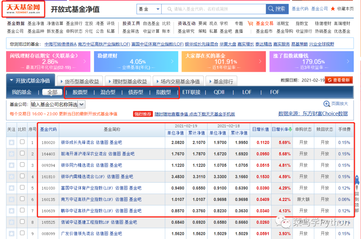Viewport: 361px width, 239px height.
Task: Open 基金筛选 under 投资工具
Action: click(x=131, y=31)
